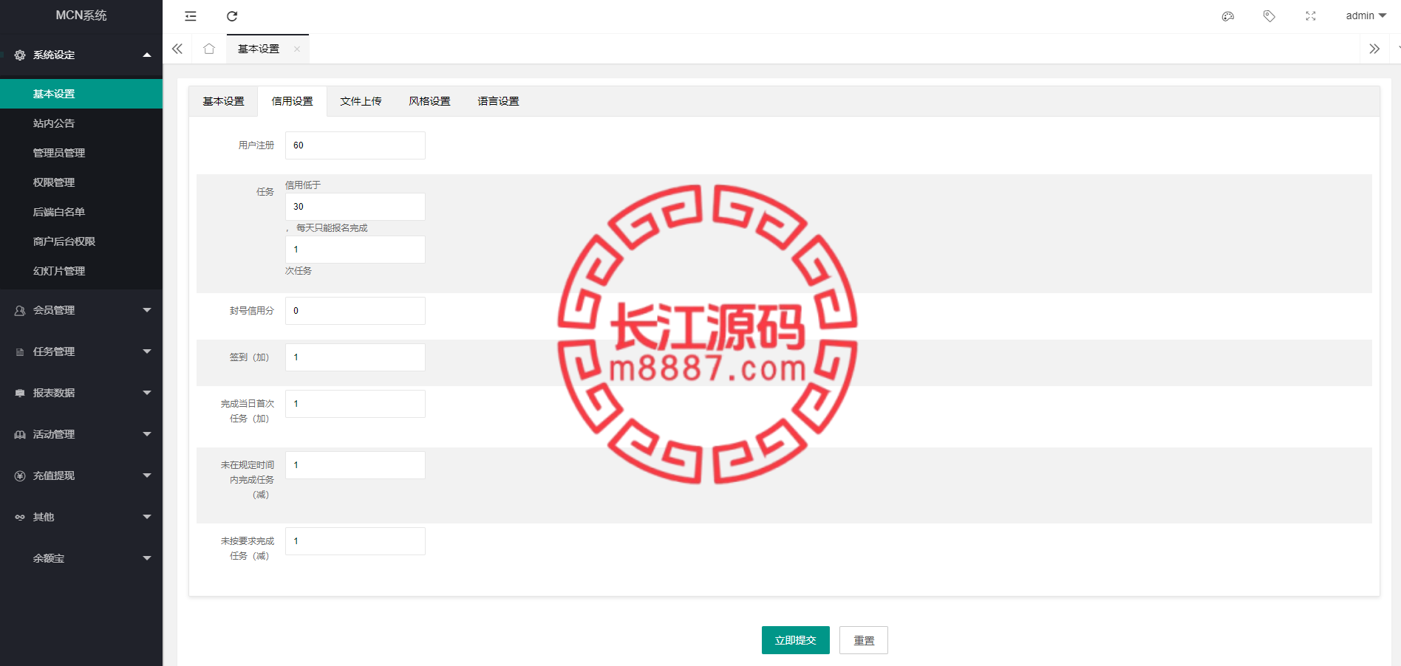1401x666 pixels.
Task: Focus the 未在规定时间内完成任务（减） input
Action: [355, 465]
